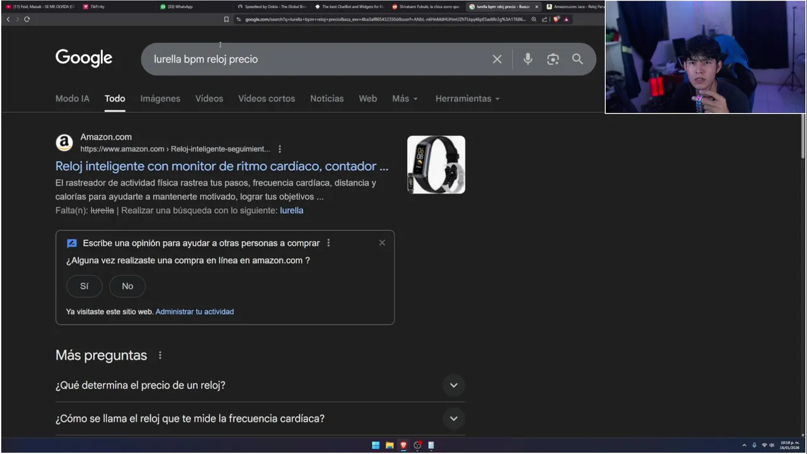Open the smartwatch product thumbnail
Screen dimensions: 807x454
(436, 165)
